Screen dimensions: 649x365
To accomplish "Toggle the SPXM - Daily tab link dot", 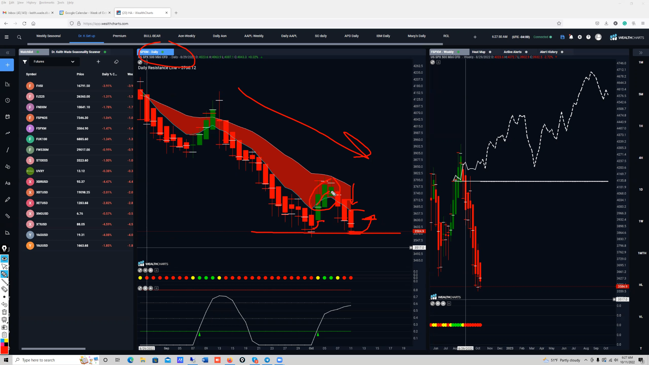I will point(163,52).
